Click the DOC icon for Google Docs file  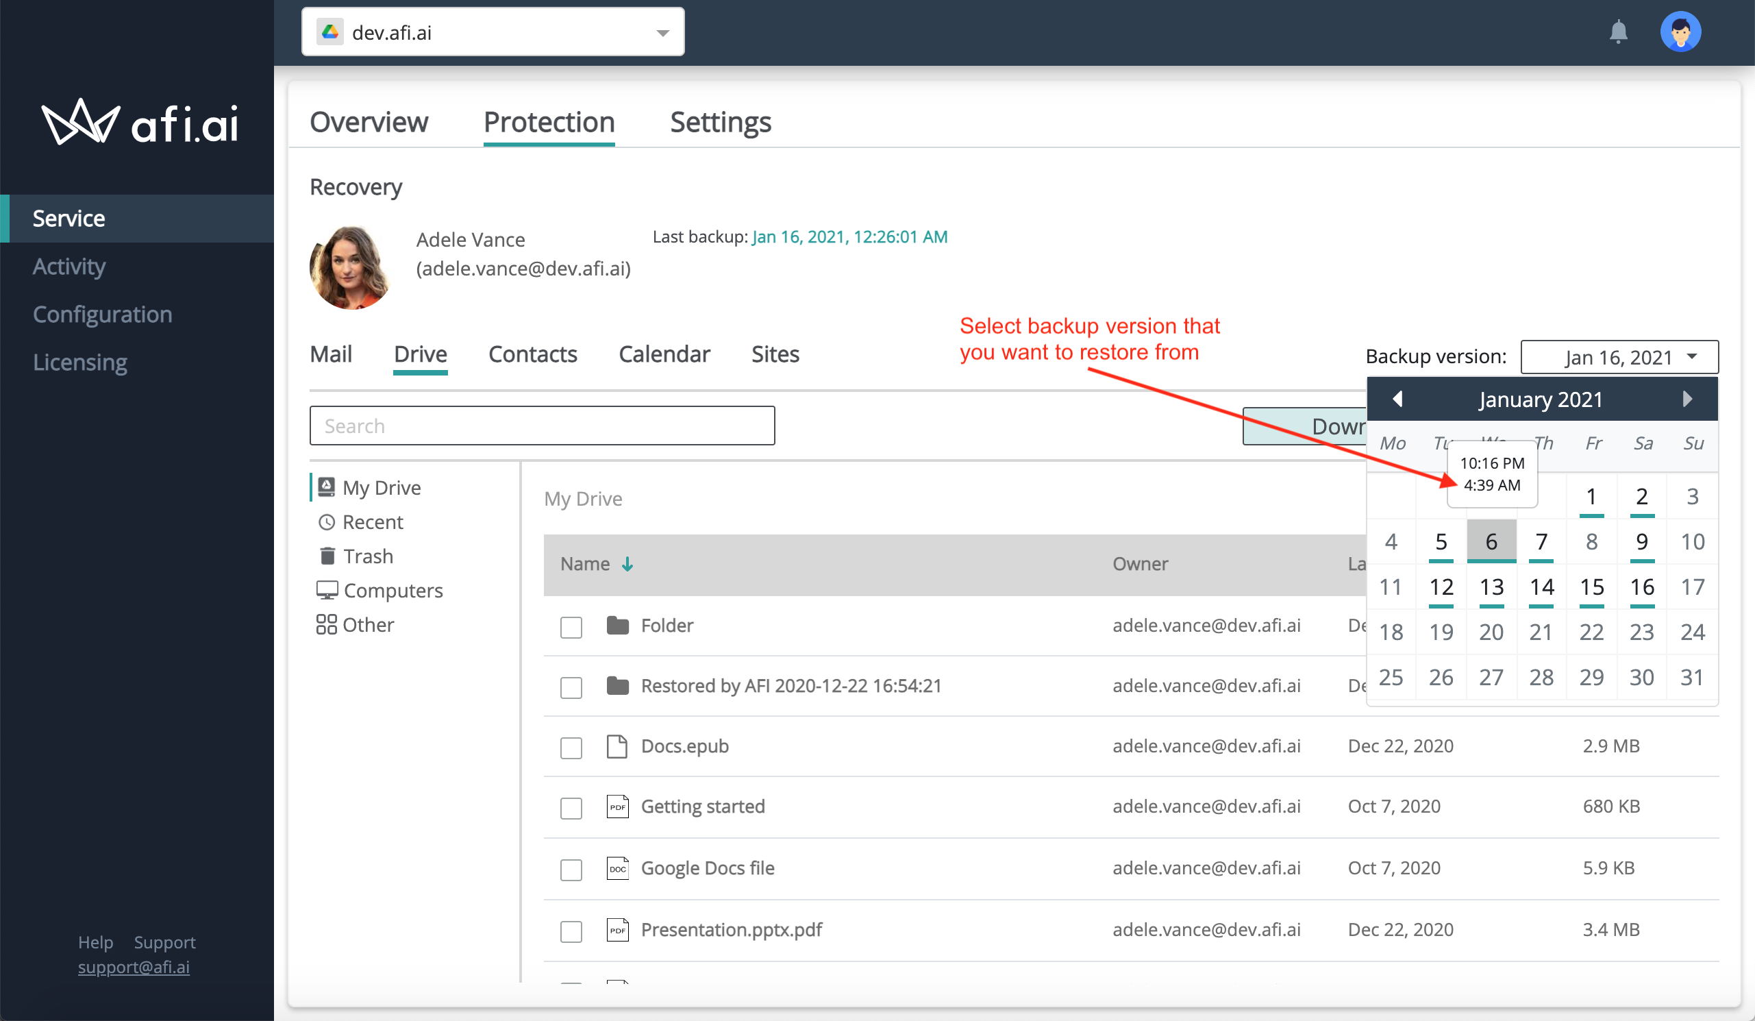617,868
